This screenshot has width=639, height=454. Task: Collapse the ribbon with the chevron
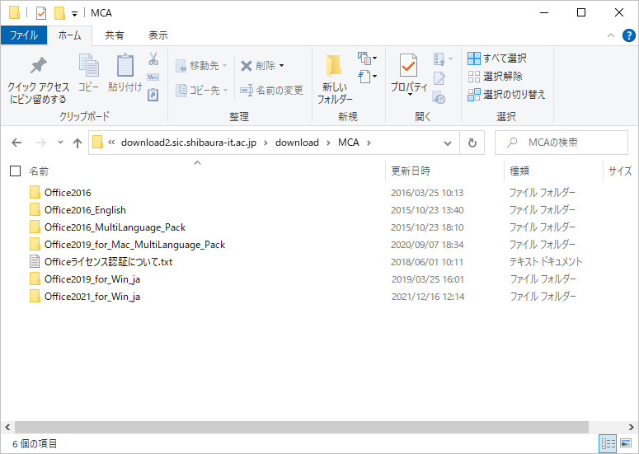pos(611,35)
